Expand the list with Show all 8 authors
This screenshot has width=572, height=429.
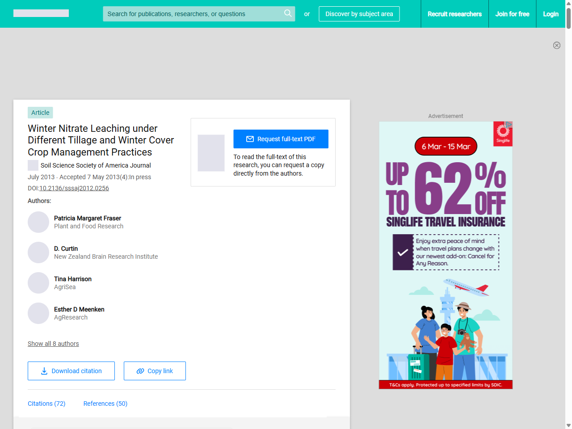(53, 344)
